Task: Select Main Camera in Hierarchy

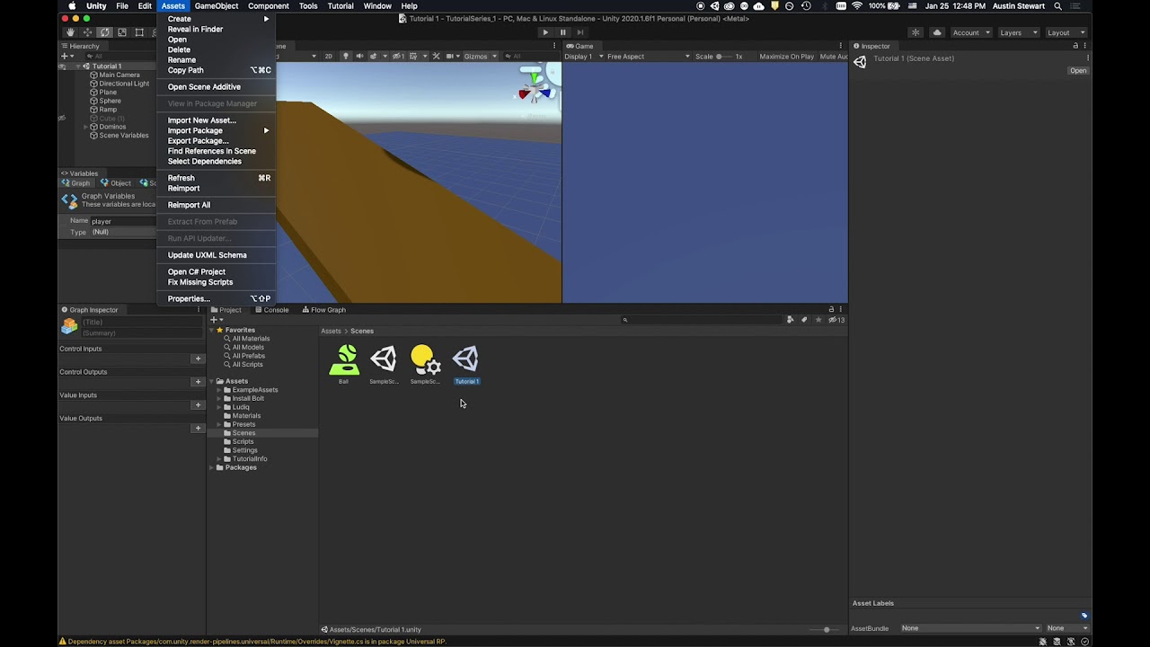Action: (x=119, y=75)
